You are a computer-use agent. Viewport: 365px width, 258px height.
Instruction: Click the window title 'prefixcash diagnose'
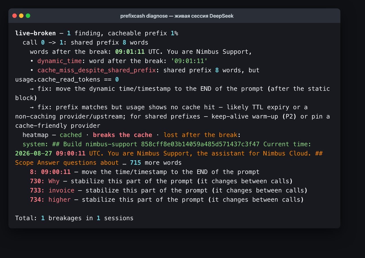[x=144, y=16]
